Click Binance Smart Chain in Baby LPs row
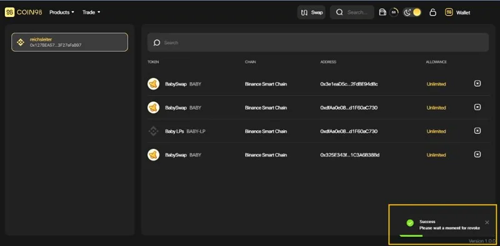The image size is (500, 246). 266,131
